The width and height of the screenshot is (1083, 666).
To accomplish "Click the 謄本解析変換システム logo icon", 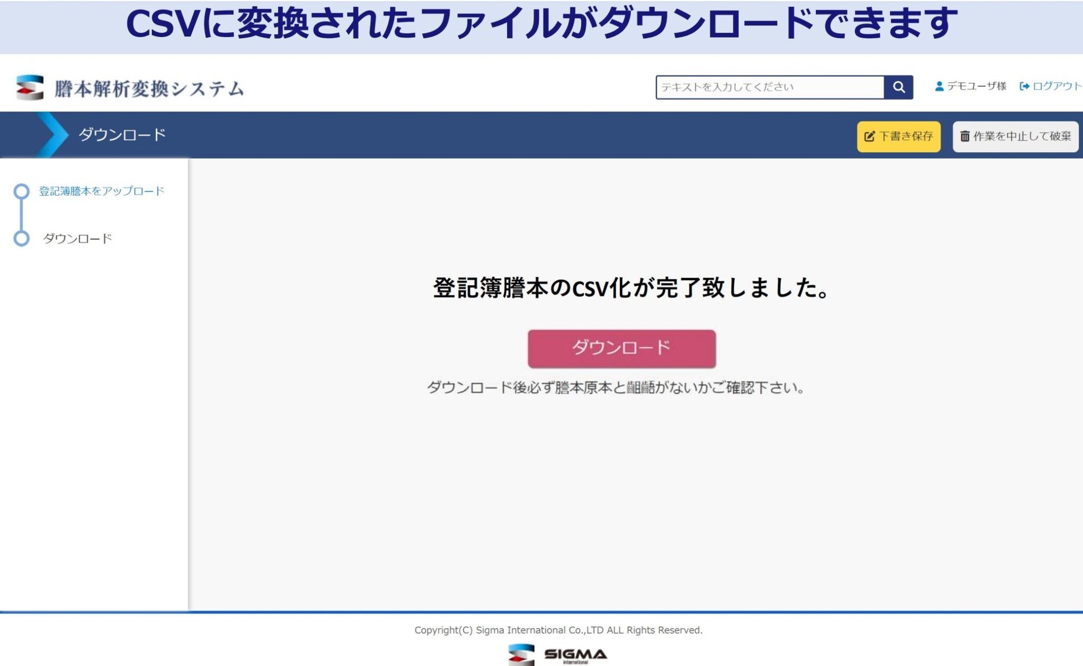I will pyautogui.click(x=30, y=88).
